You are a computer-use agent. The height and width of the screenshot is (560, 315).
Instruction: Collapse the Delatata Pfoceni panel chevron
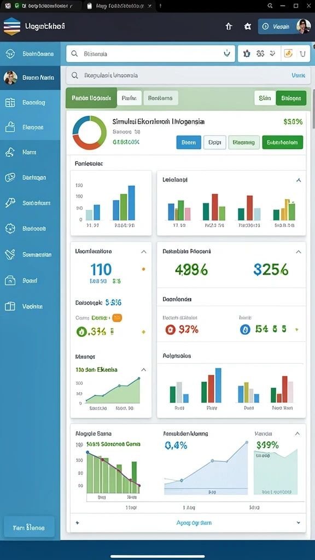(299, 252)
